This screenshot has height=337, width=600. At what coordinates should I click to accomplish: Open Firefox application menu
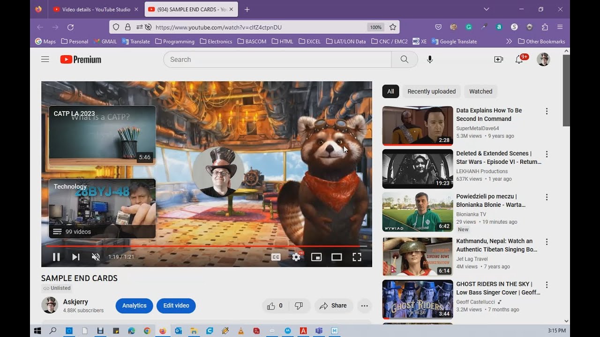tap(560, 27)
